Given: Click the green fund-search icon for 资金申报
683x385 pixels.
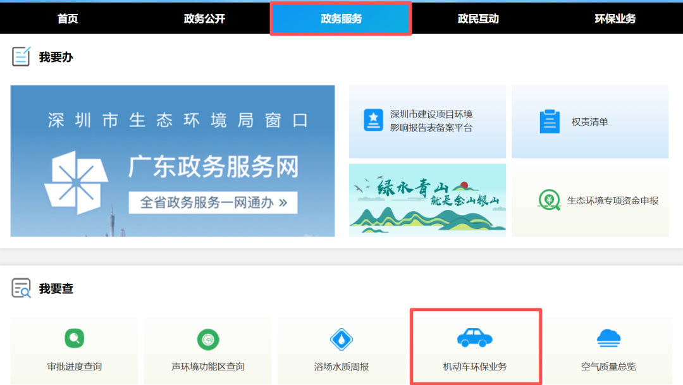Looking at the screenshot, I should 550,200.
